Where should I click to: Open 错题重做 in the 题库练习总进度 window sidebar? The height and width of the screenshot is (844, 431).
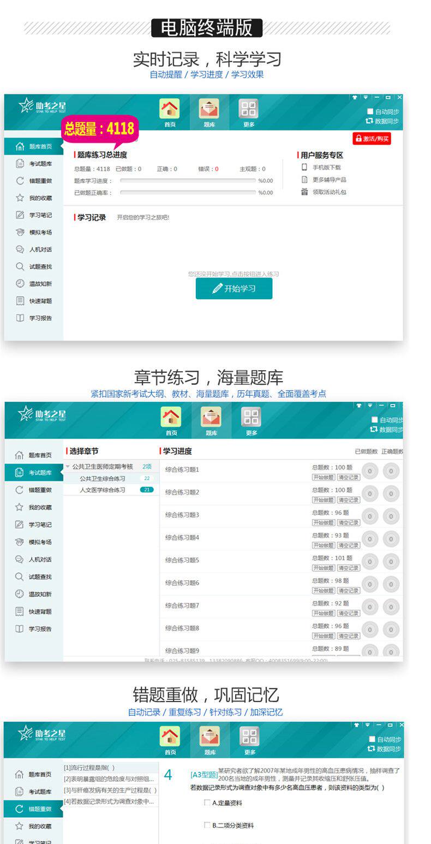34,181
